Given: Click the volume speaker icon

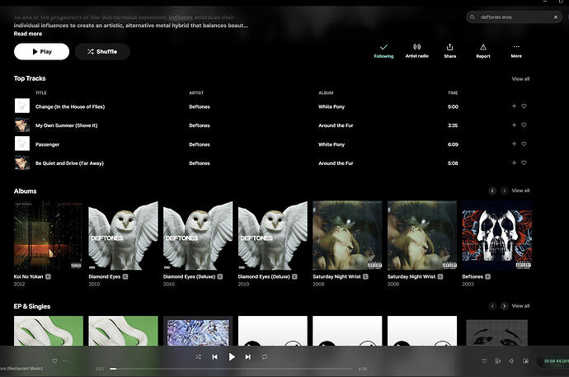Looking at the screenshot, I should (x=511, y=361).
